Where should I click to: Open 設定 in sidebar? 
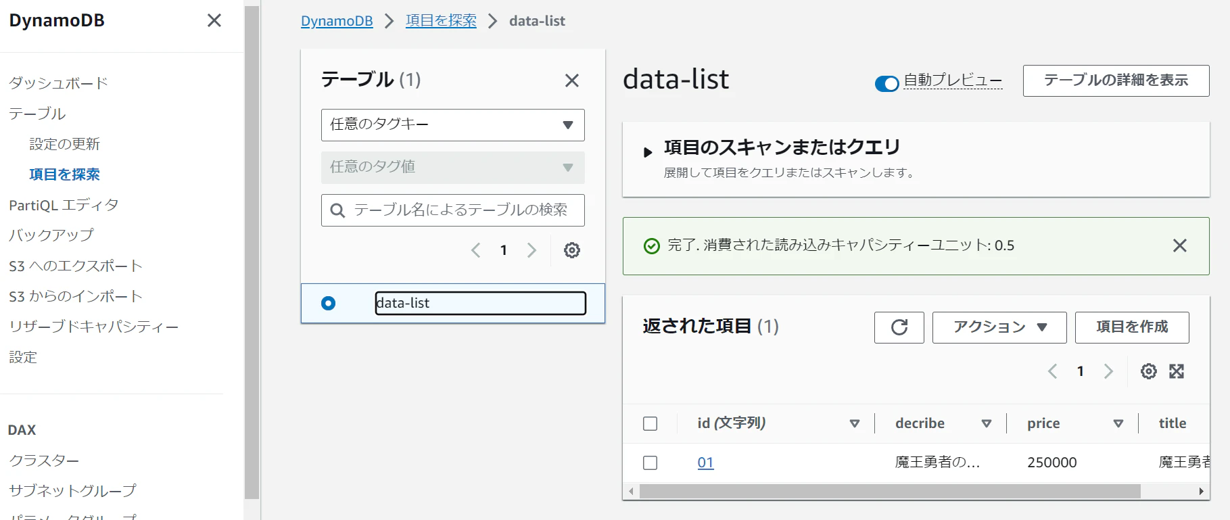coord(23,357)
